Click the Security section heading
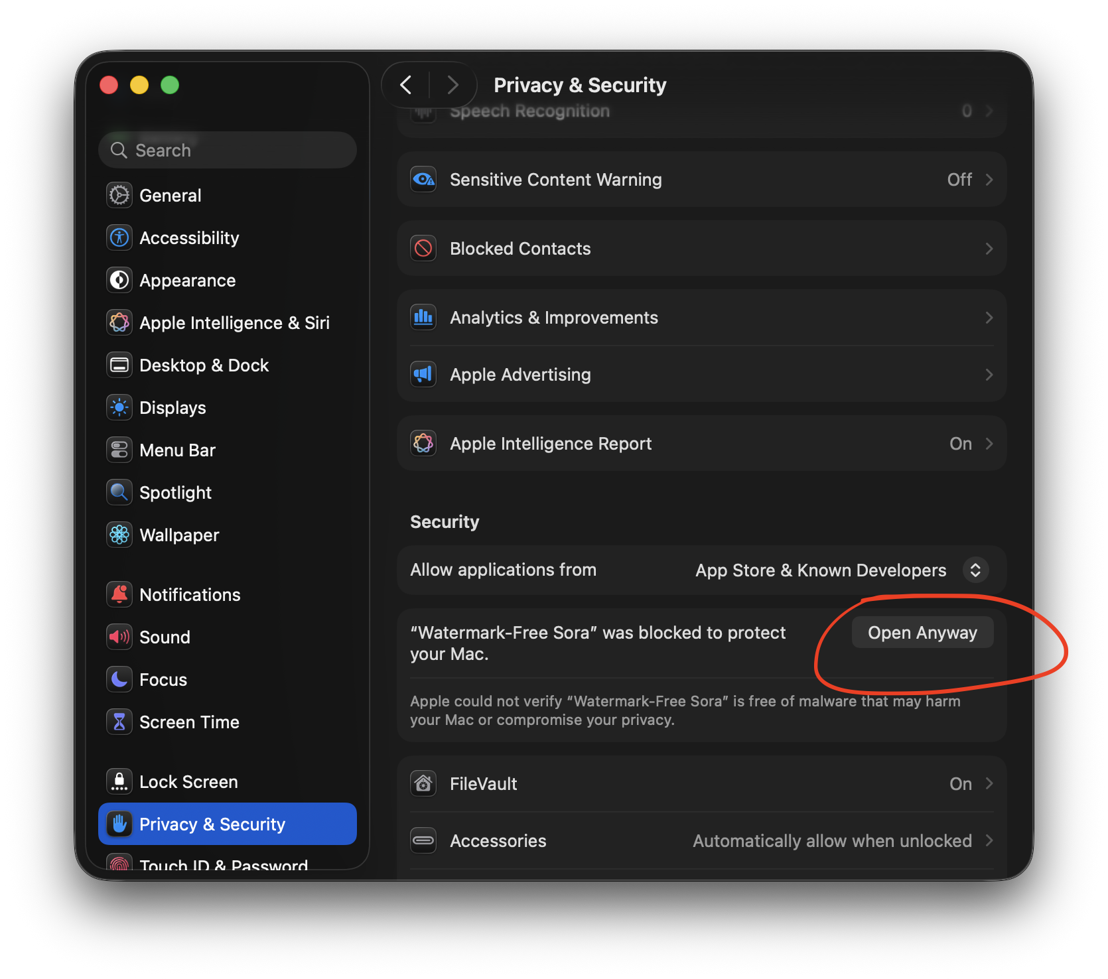The height and width of the screenshot is (979, 1108). (x=445, y=522)
